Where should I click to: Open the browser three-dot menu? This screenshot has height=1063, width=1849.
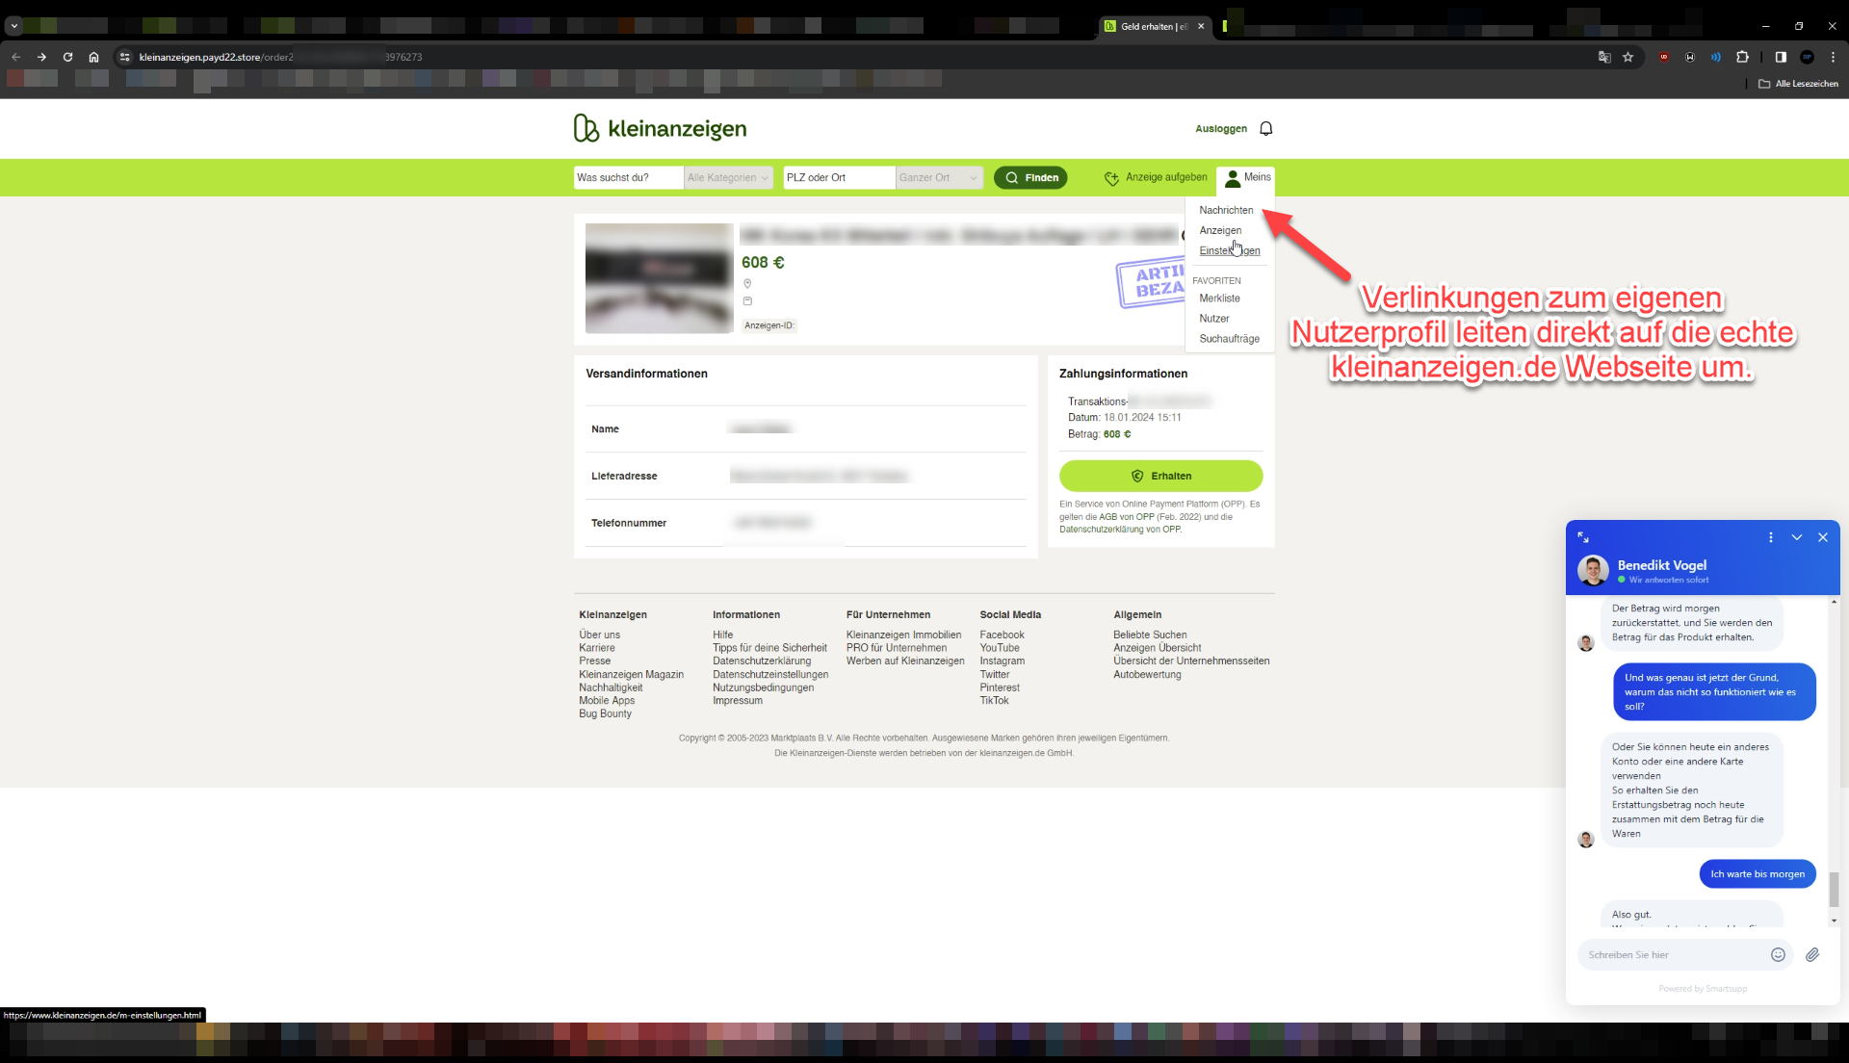[x=1833, y=57]
